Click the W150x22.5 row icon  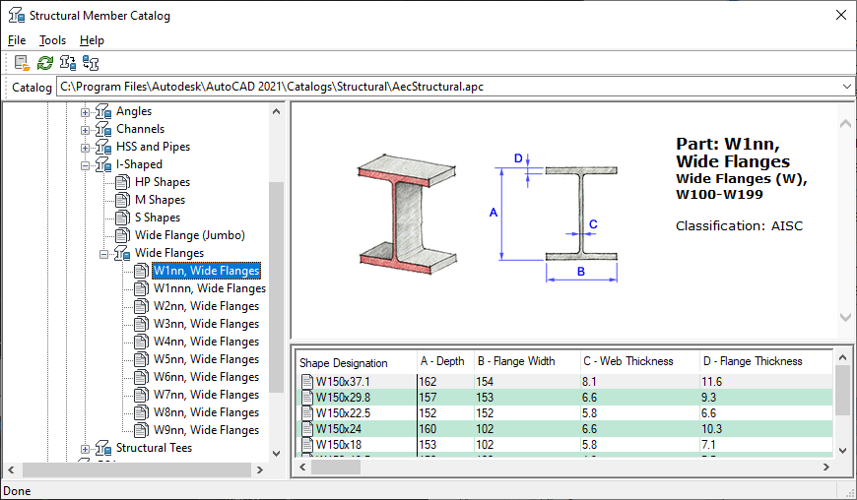(x=307, y=413)
